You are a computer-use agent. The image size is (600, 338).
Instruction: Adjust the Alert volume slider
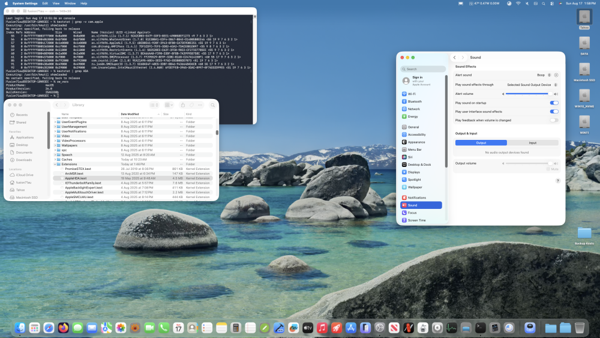[529, 94]
